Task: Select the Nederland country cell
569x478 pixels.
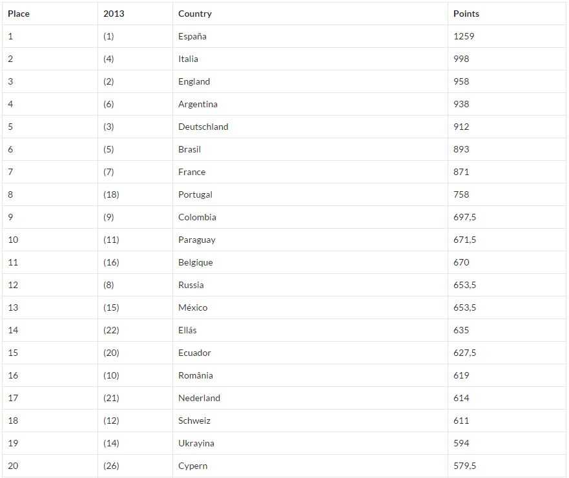Action: coord(200,398)
